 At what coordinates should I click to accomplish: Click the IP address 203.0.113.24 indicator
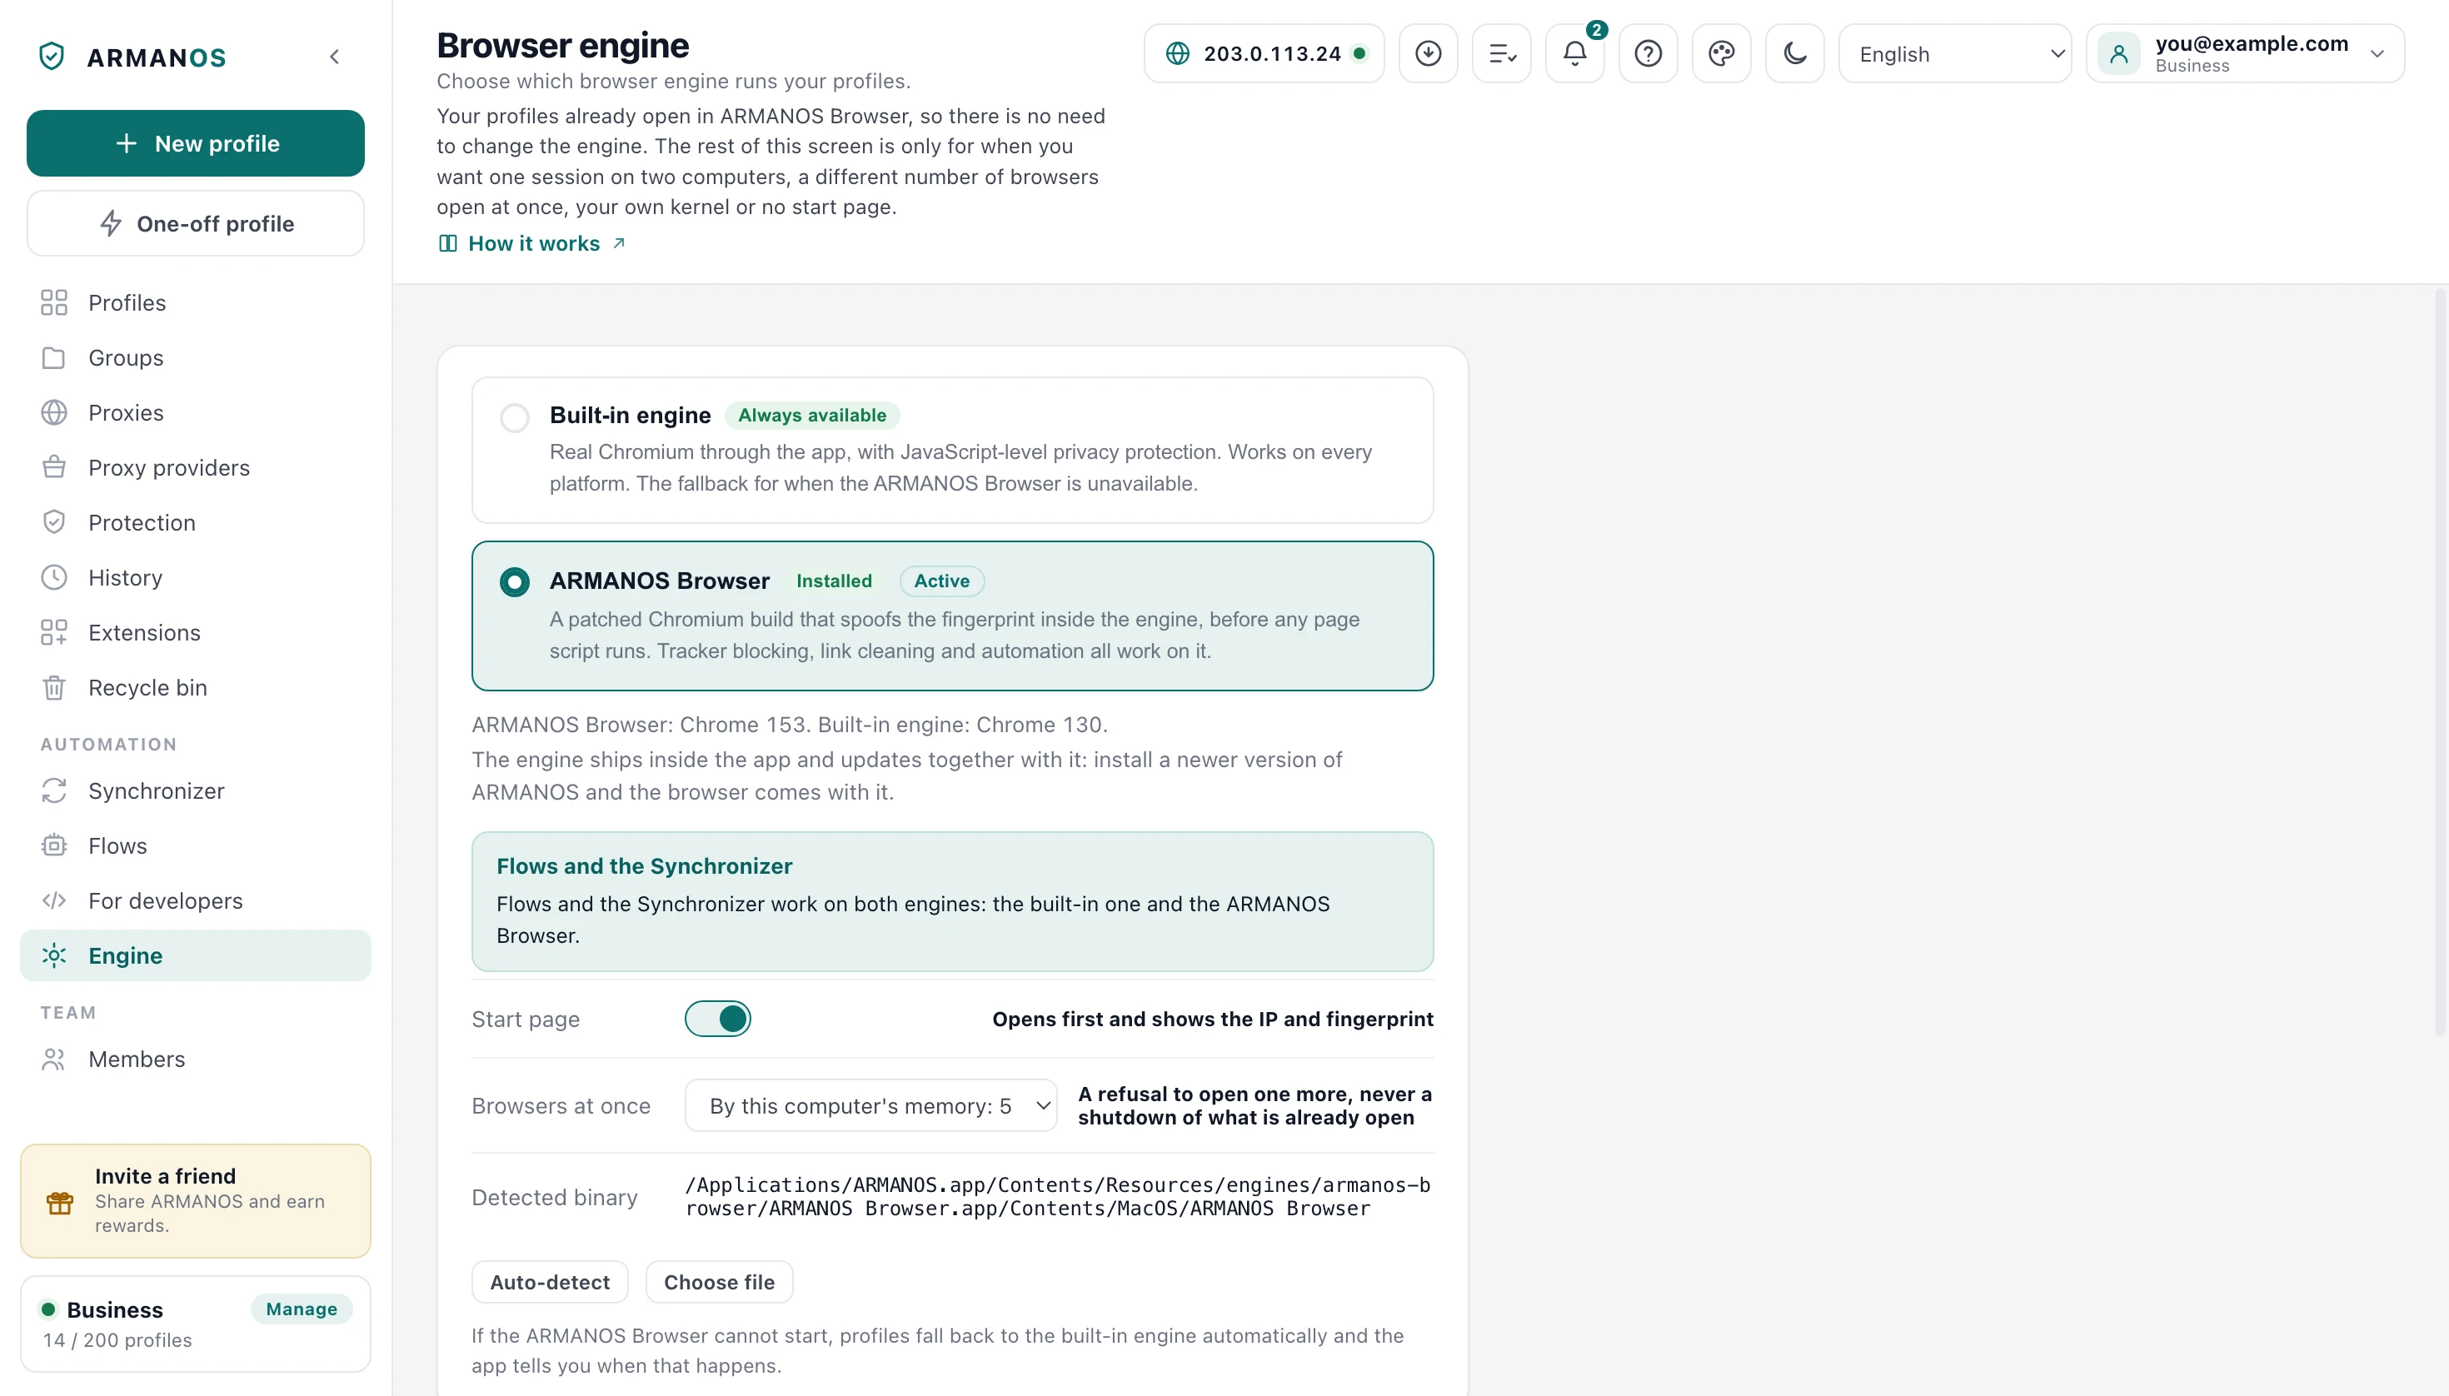[x=1264, y=53]
